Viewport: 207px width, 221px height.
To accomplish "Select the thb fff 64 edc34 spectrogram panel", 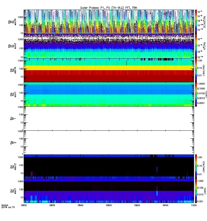I will pyautogui.click(x=109, y=22).
